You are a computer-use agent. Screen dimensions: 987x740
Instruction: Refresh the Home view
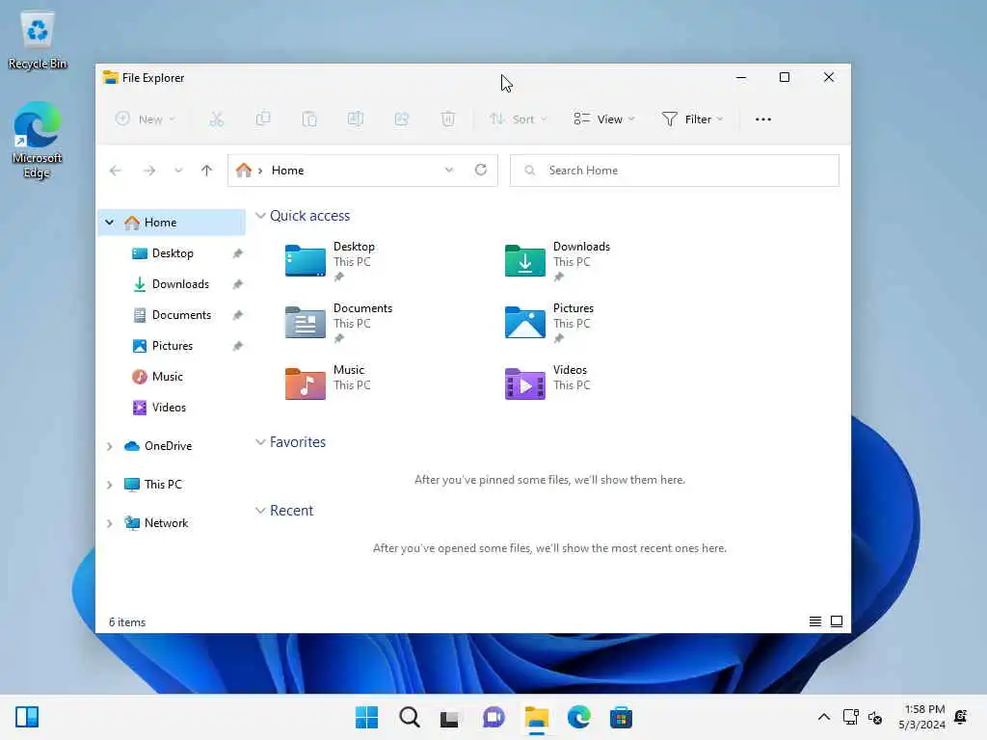481,170
